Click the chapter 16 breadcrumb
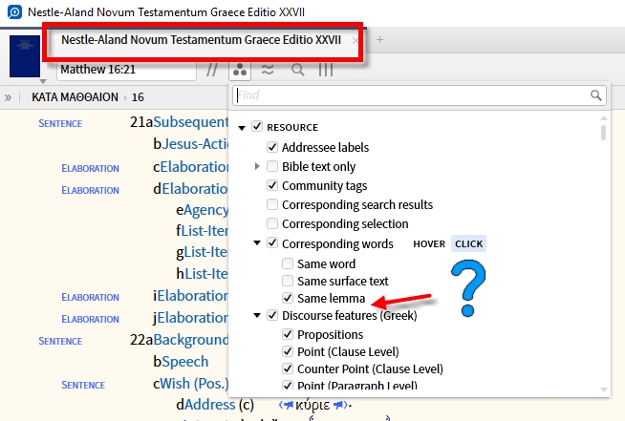625x421 pixels. [x=138, y=97]
